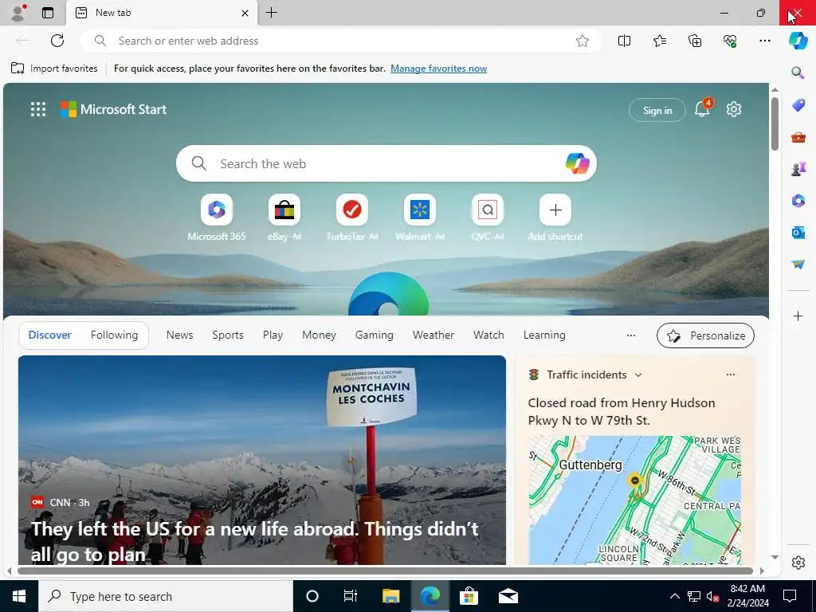Open Copilot in the sidebar
816x612 pixels.
pyautogui.click(x=798, y=41)
